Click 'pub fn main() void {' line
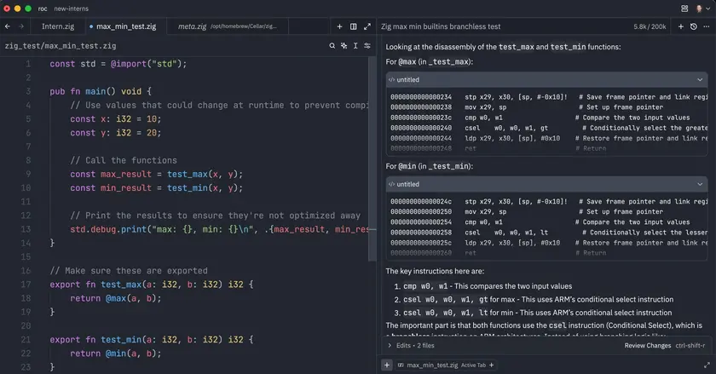Screen dimensions: 716x374 click(101, 91)
